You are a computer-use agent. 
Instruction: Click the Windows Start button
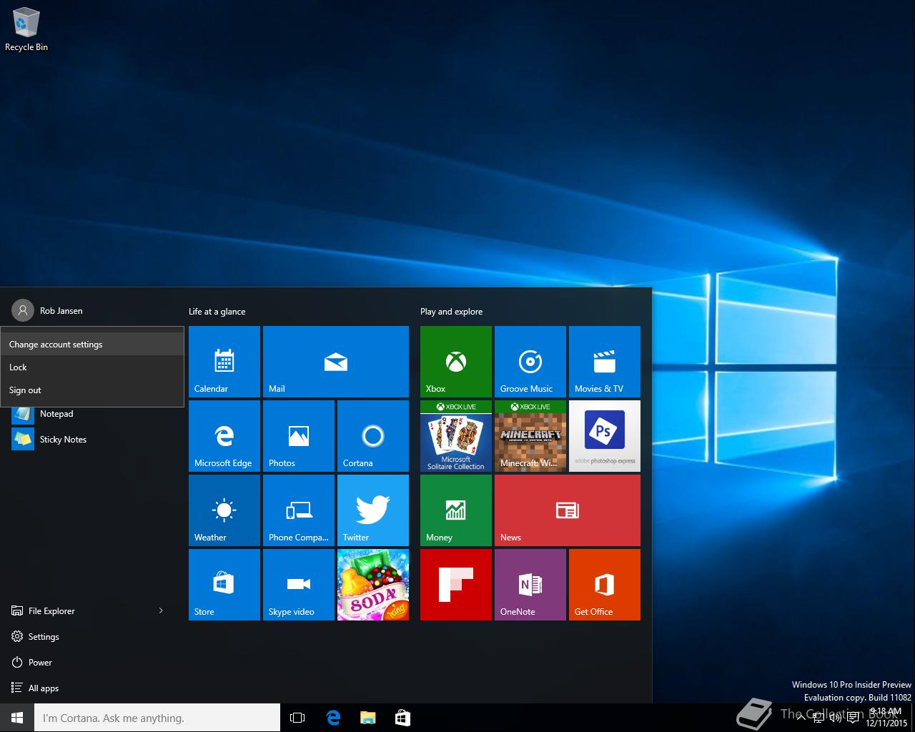17,718
